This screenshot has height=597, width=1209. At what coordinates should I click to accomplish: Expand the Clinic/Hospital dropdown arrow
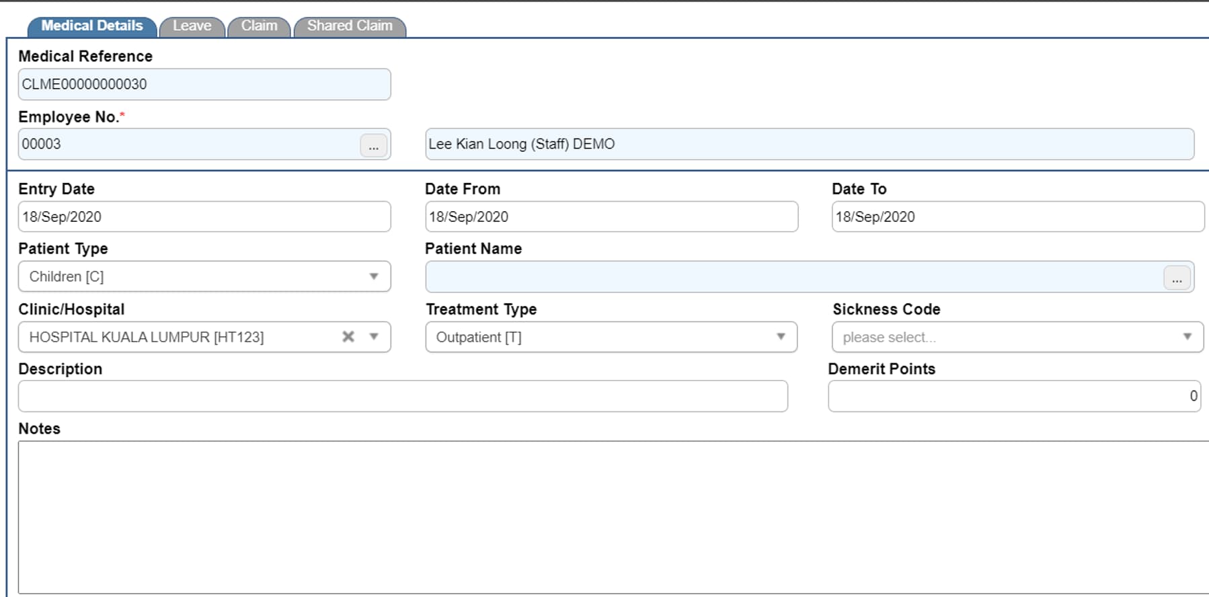click(x=374, y=337)
